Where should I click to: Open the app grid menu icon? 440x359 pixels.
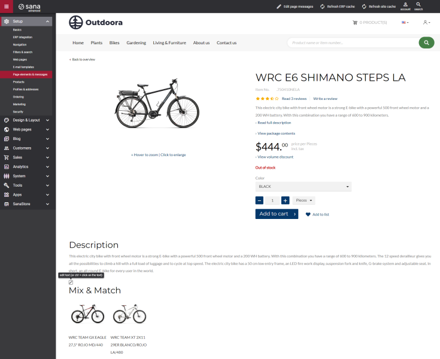5,6
